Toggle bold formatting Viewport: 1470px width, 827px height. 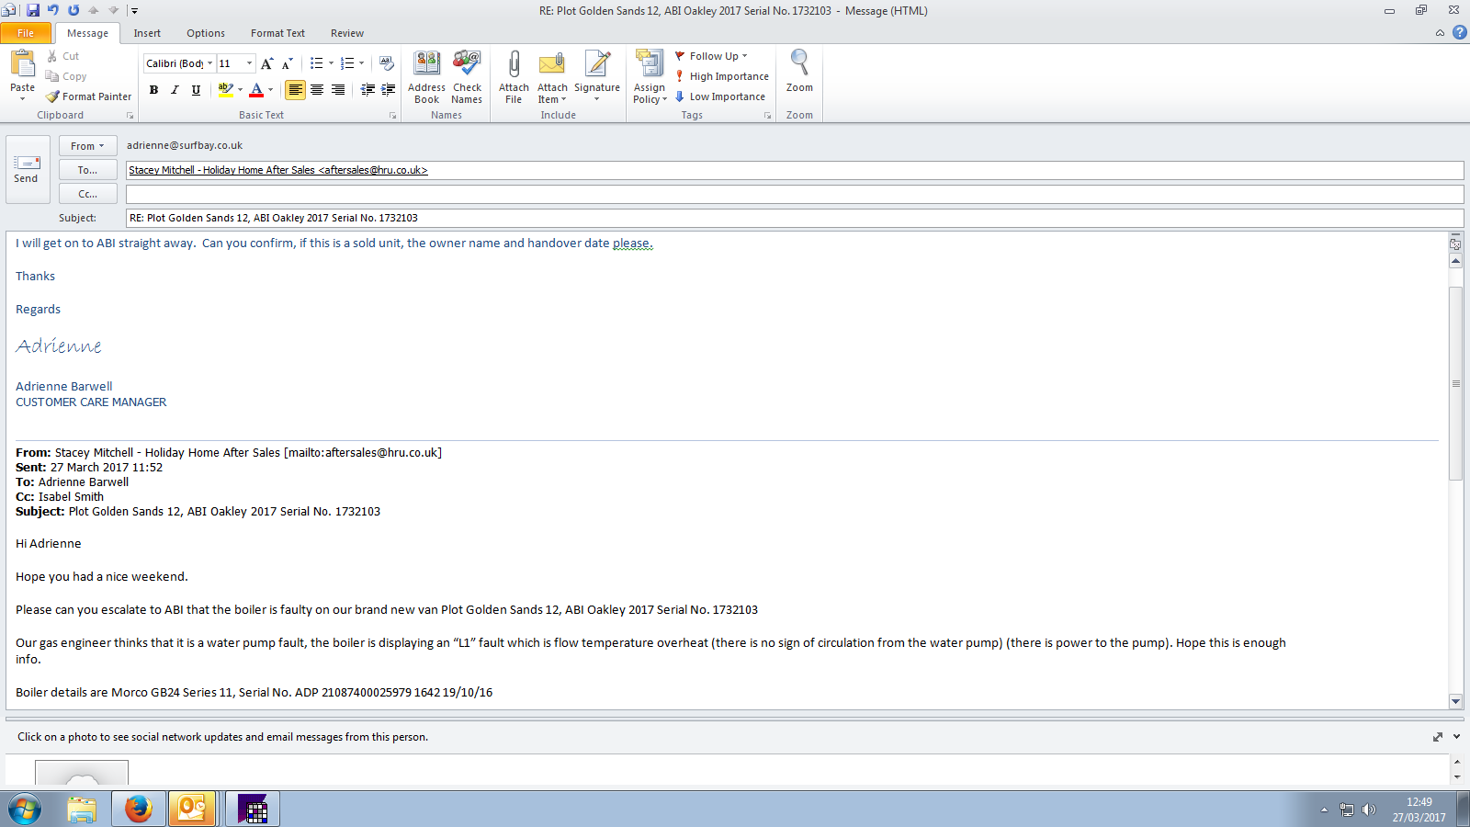click(153, 90)
